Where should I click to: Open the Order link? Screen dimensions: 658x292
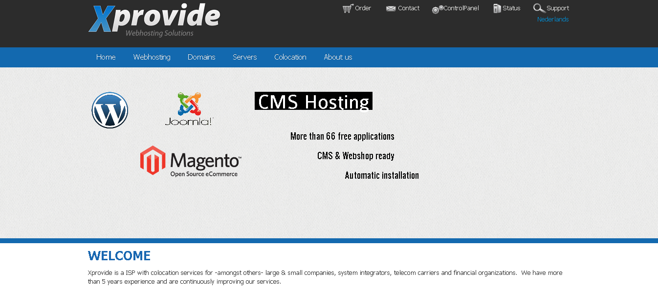[363, 8]
